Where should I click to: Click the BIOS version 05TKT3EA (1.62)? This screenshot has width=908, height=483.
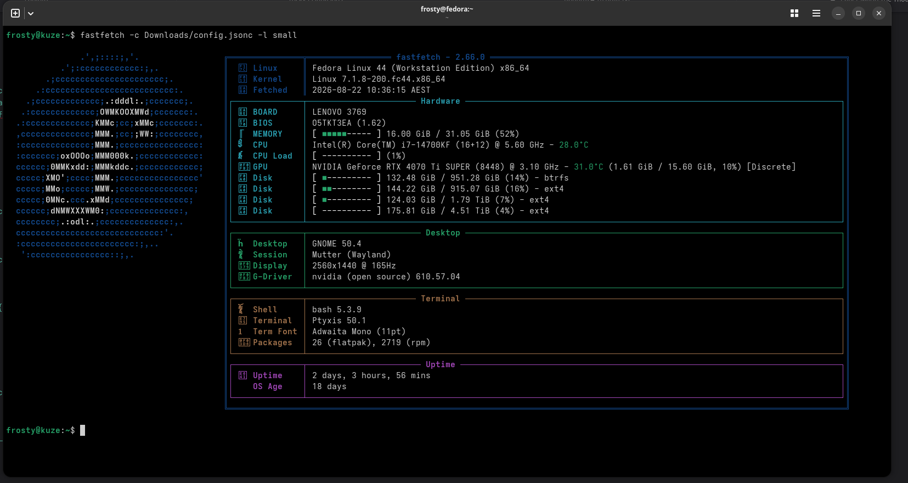tap(349, 123)
